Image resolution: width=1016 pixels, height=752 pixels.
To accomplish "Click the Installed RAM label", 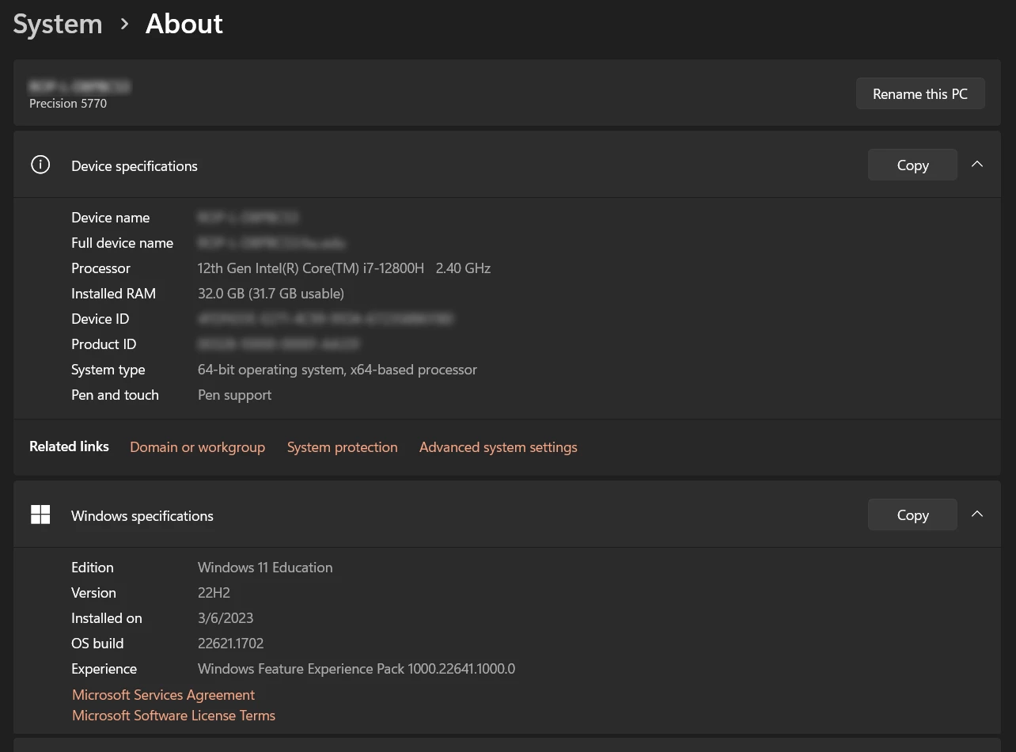I will 113,294.
